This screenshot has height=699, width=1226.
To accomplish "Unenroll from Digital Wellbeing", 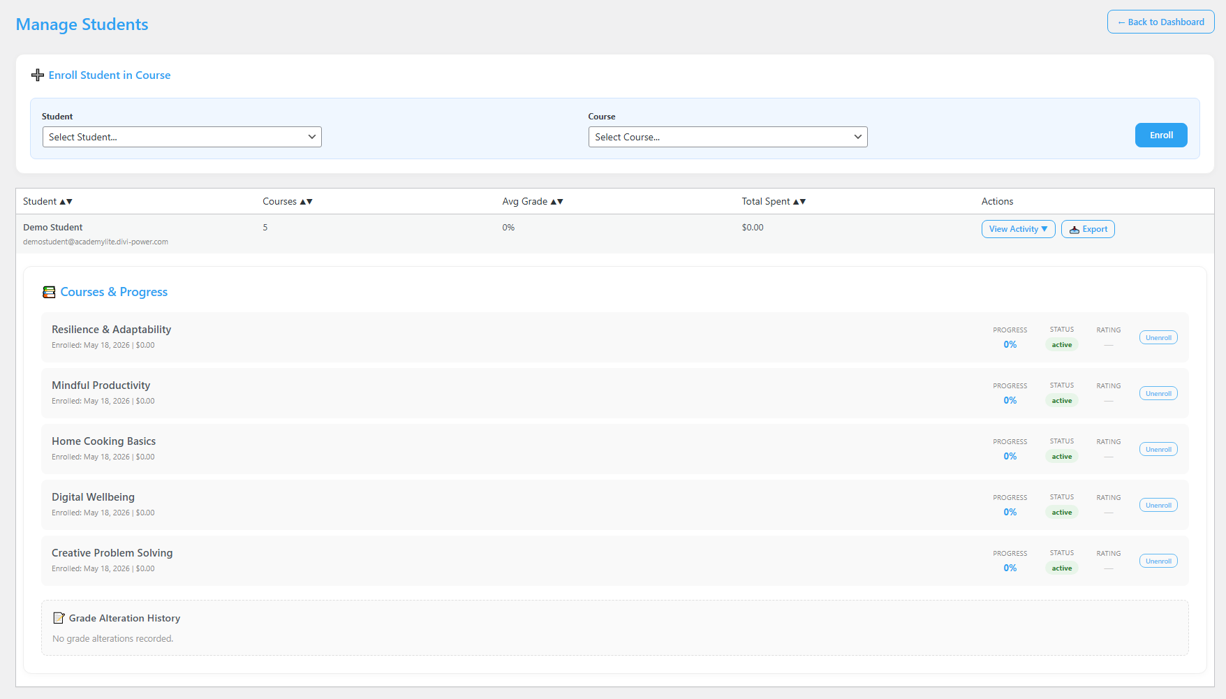I will pyautogui.click(x=1158, y=506).
